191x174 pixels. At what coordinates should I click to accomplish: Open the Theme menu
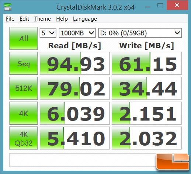click(42, 19)
